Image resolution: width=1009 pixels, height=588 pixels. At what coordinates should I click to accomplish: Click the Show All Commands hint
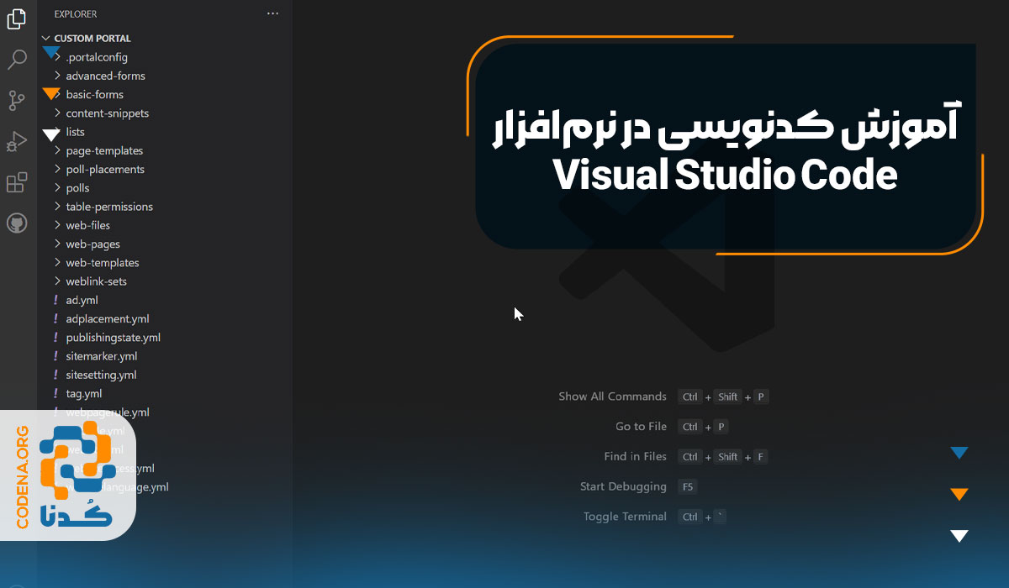(x=612, y=396)
